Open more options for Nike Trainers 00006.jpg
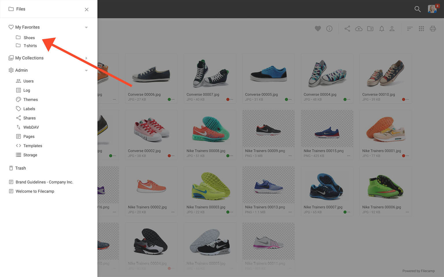This screenshot has height=277, width=444. (407, 212)
